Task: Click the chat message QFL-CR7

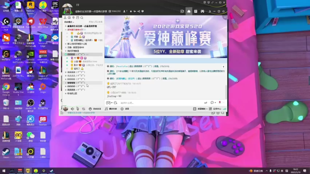Action: 112,87
